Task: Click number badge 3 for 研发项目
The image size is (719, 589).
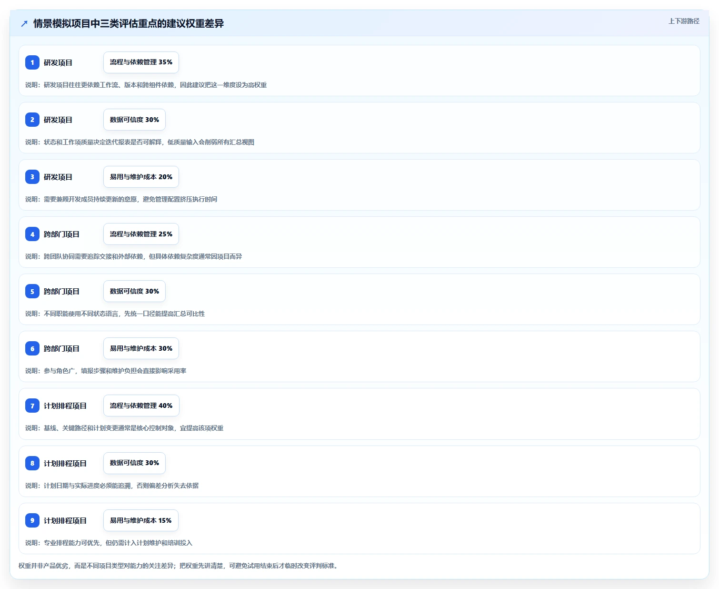Action: 32,177
